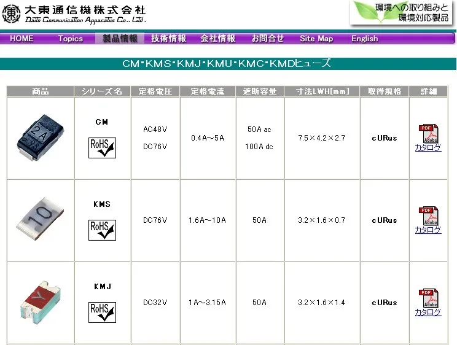Click the 0.4A～5A rated current value
Viewport: 457px width, 345px height.
pyautogui.click(x=208, y=138)
